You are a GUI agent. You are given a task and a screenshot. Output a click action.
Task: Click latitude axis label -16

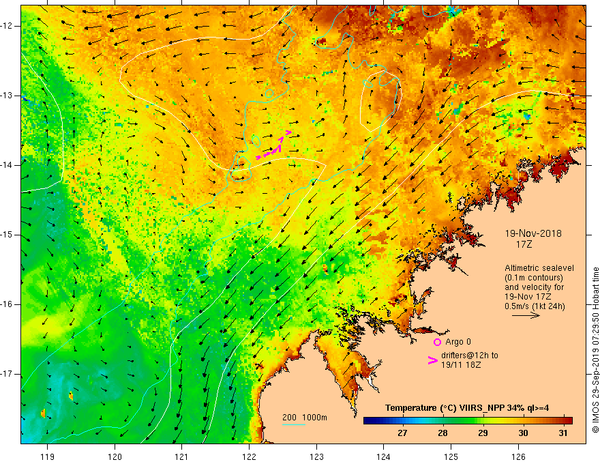[x=7, y=304]
